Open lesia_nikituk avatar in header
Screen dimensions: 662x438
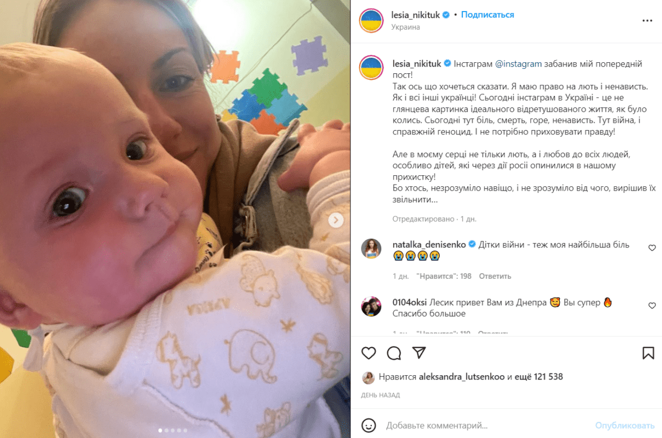(371, 20)
